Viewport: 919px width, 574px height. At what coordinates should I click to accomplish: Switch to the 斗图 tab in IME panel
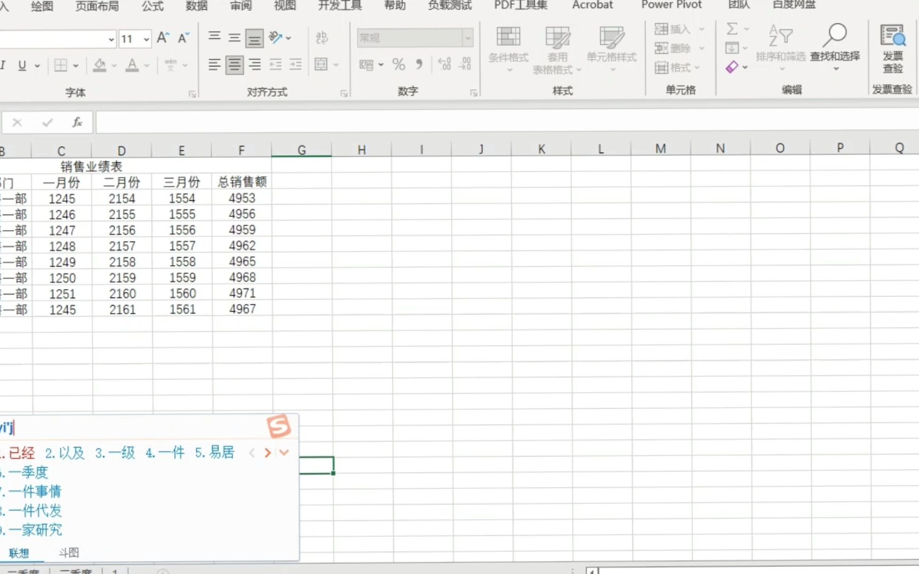coord(69,553)
